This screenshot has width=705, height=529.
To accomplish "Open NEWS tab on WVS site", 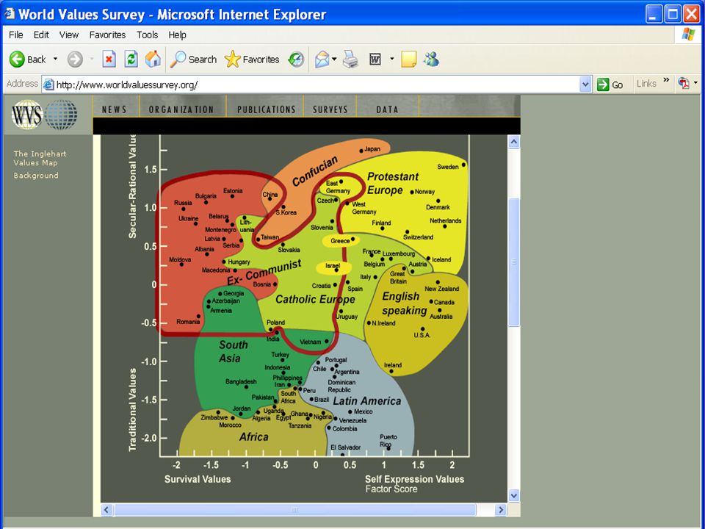I will 115,109.
